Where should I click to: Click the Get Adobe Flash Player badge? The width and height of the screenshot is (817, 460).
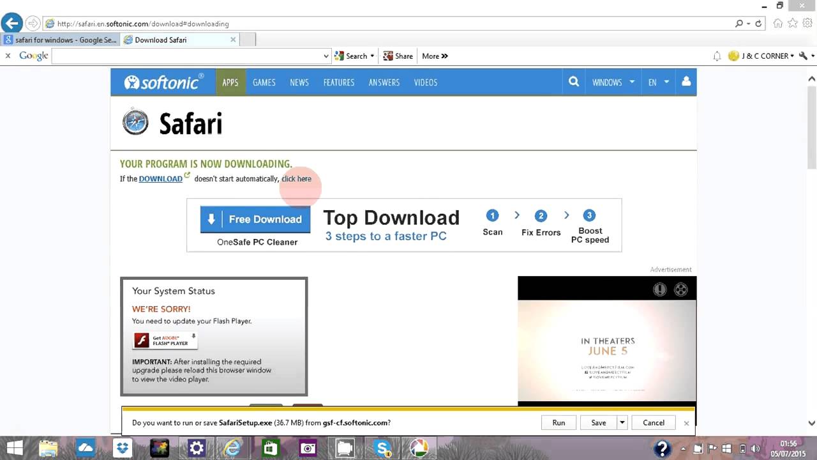165,341
